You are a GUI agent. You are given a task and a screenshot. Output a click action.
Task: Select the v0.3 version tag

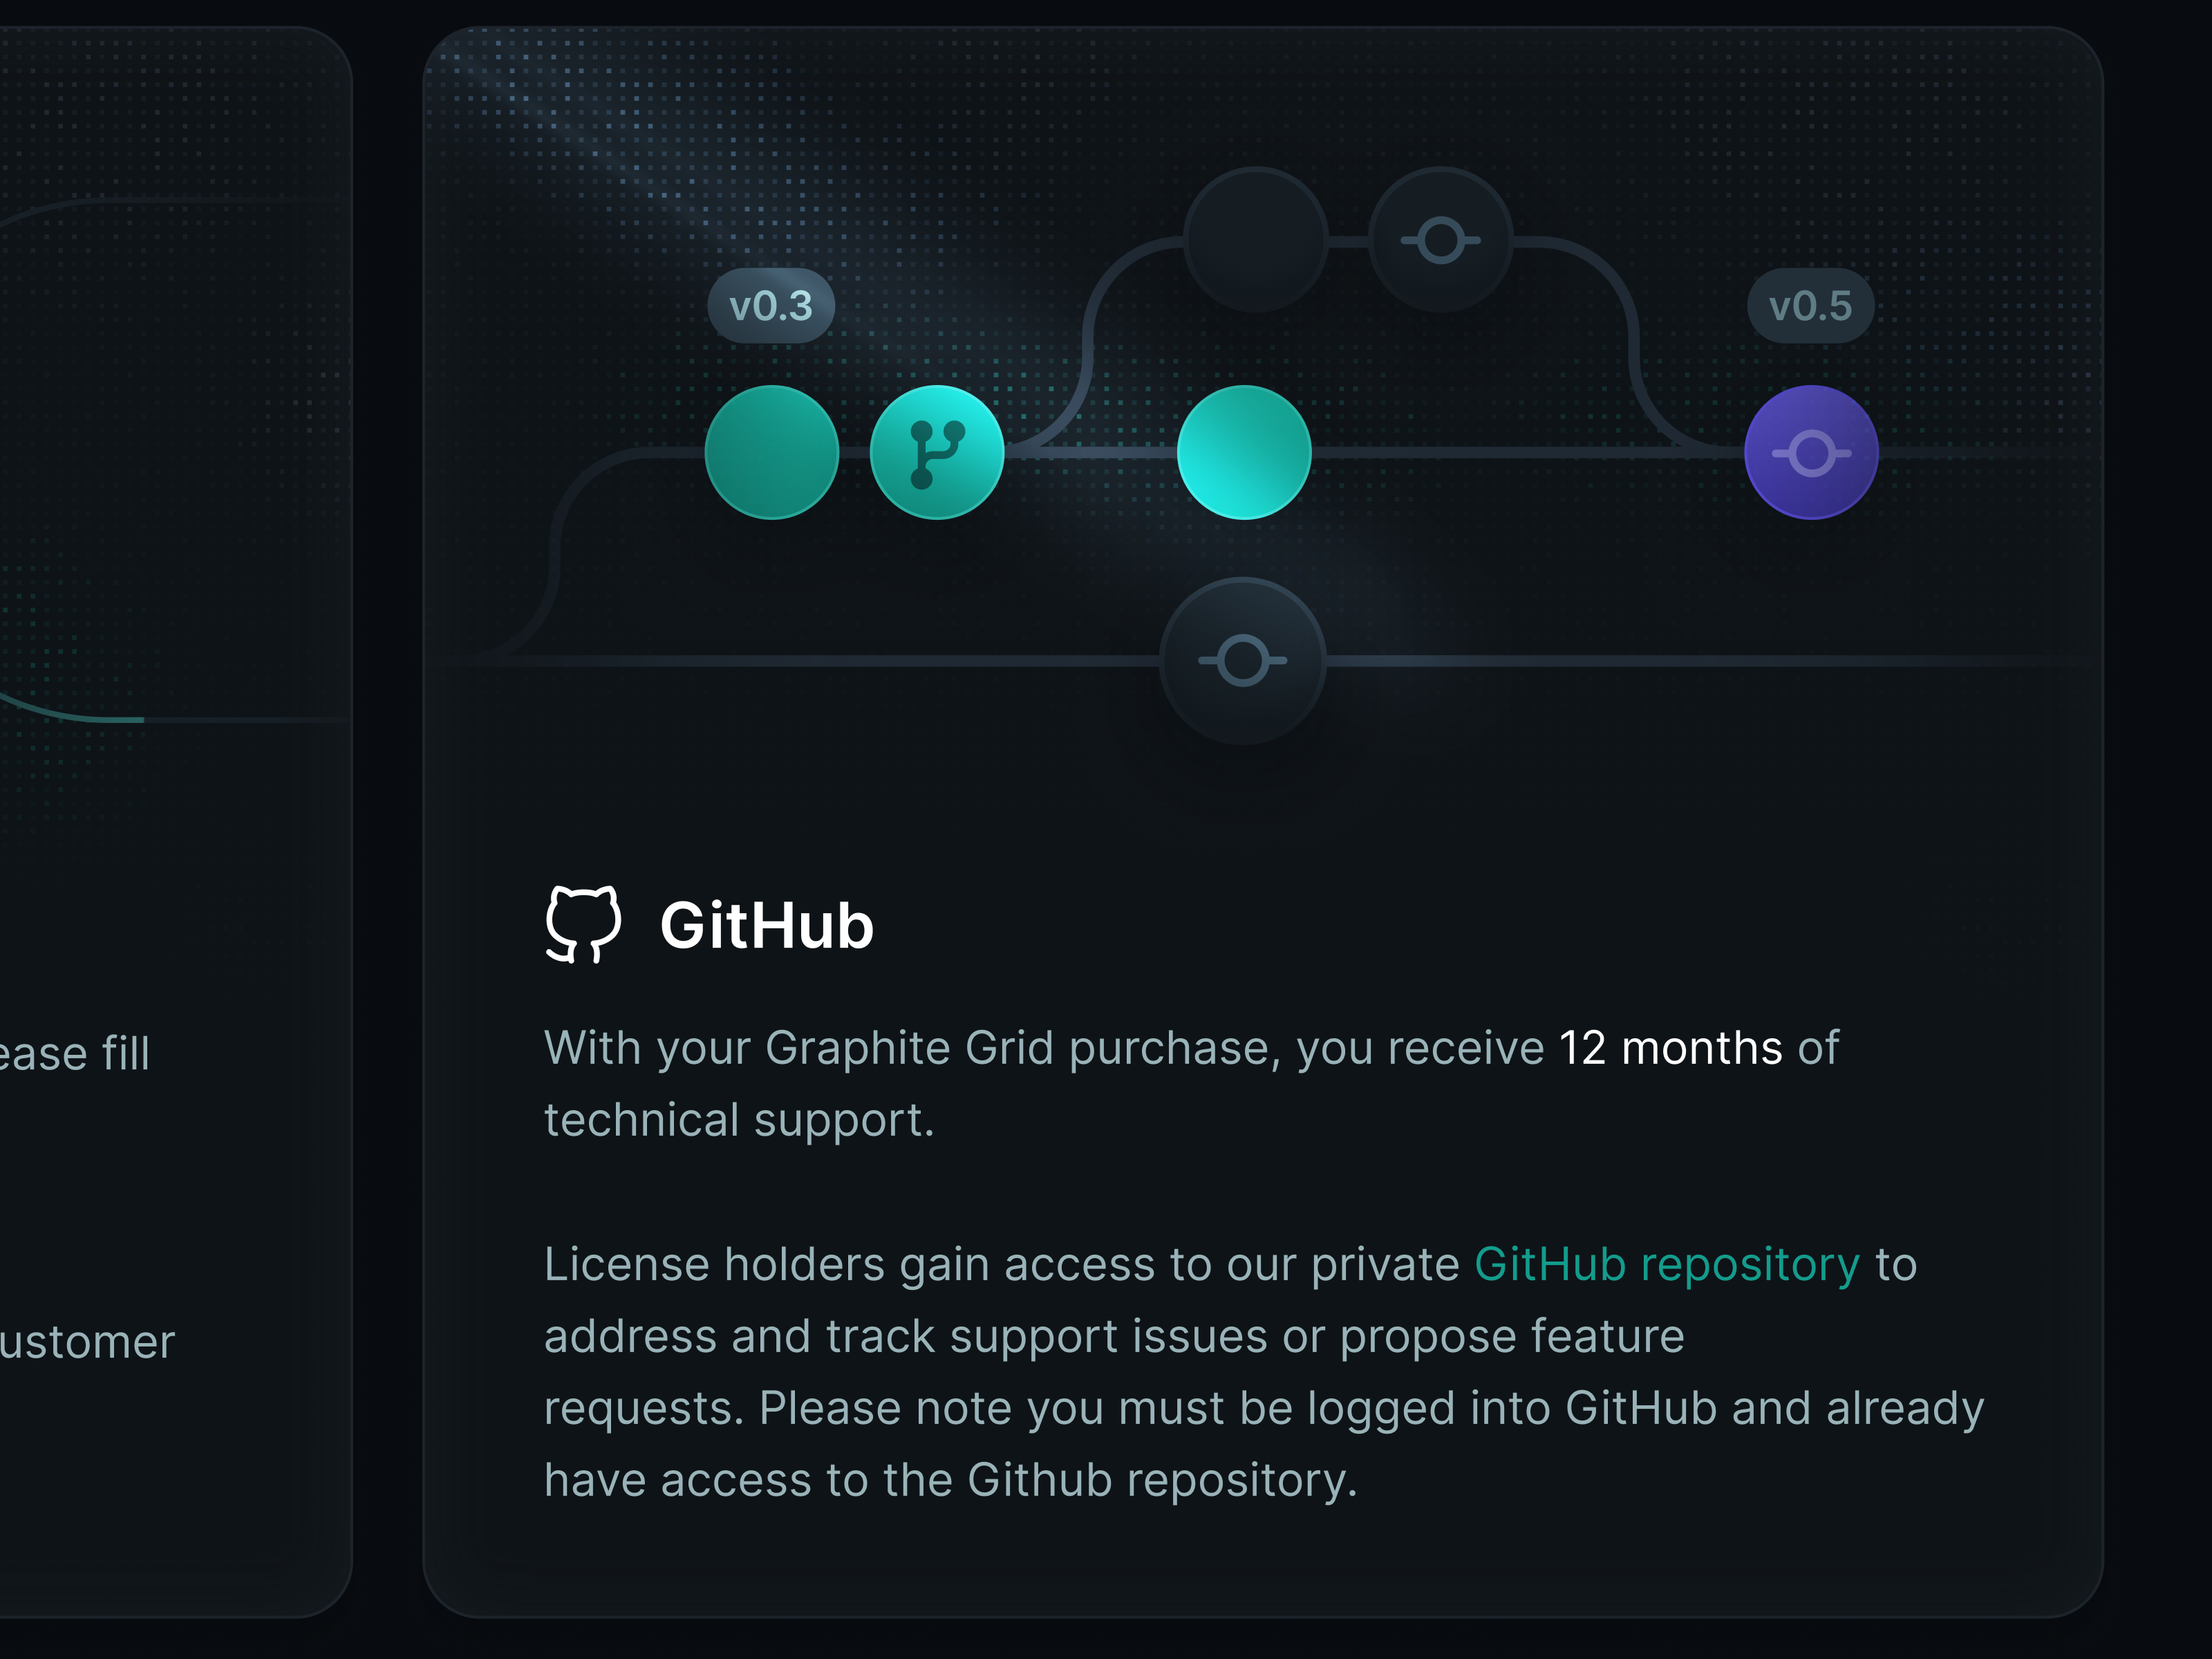[x=771, y=306]
